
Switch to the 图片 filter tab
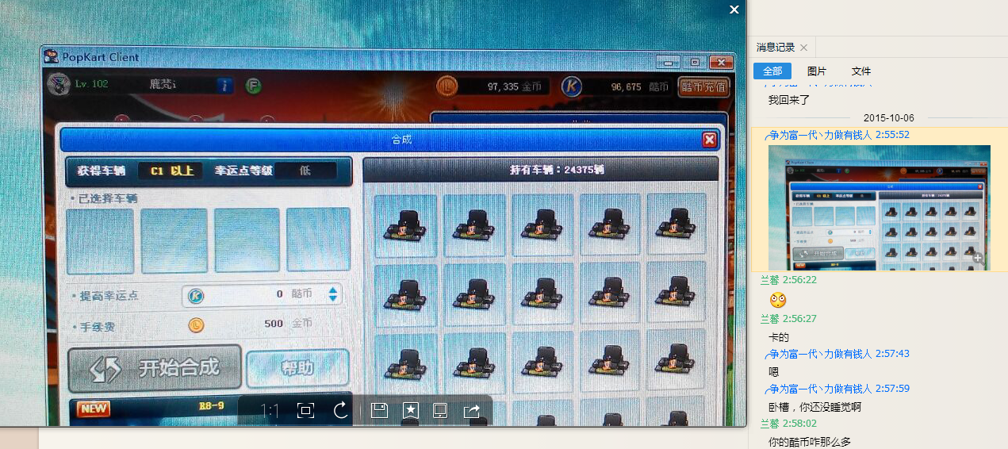[x=817, y=71]
